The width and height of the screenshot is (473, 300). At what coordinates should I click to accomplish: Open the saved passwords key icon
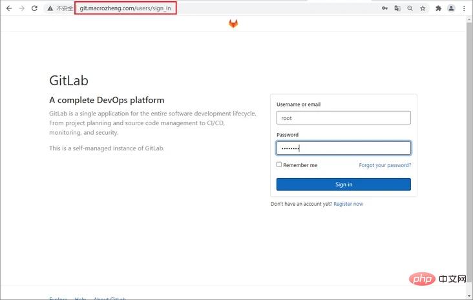[x=384, y=8]
